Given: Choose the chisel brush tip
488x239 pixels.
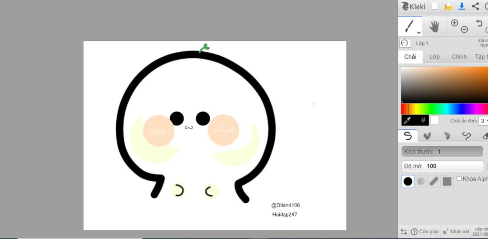Looking at the screenshot, I should coord(434,181).
